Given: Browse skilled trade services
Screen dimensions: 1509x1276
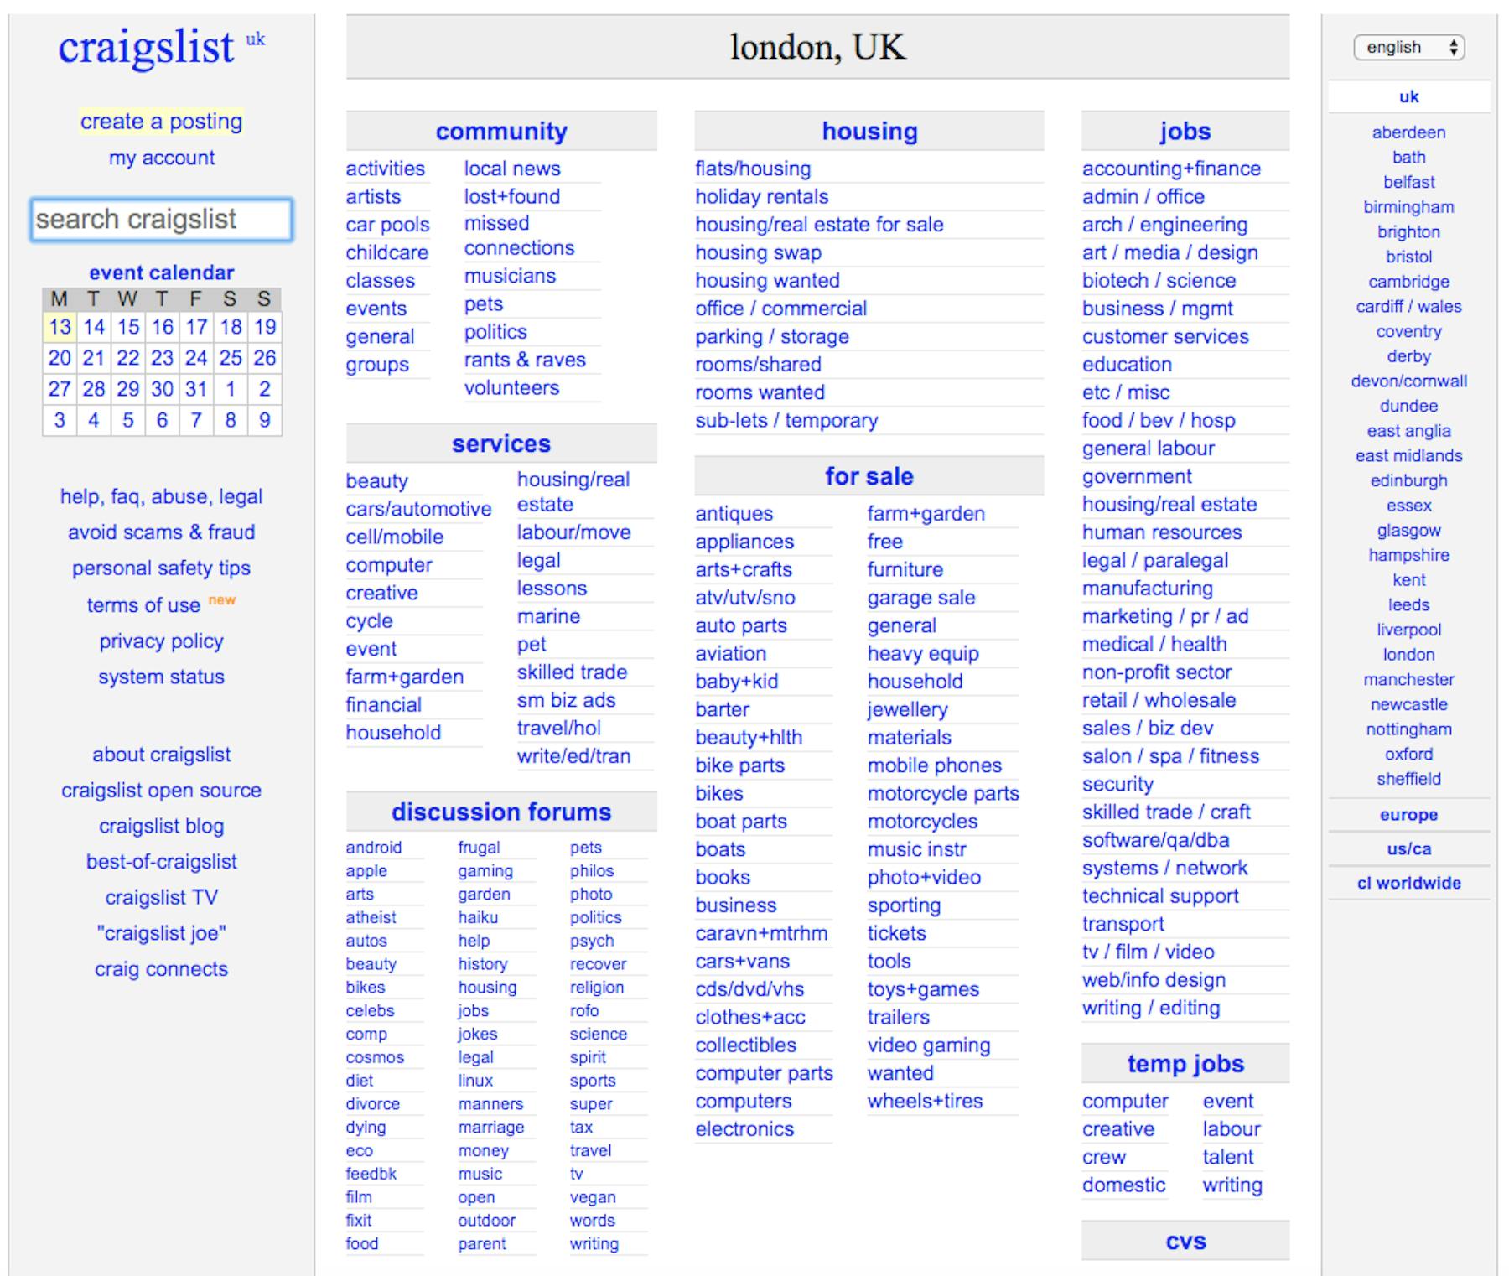Looking at the screenshot, I should point(572,672).
